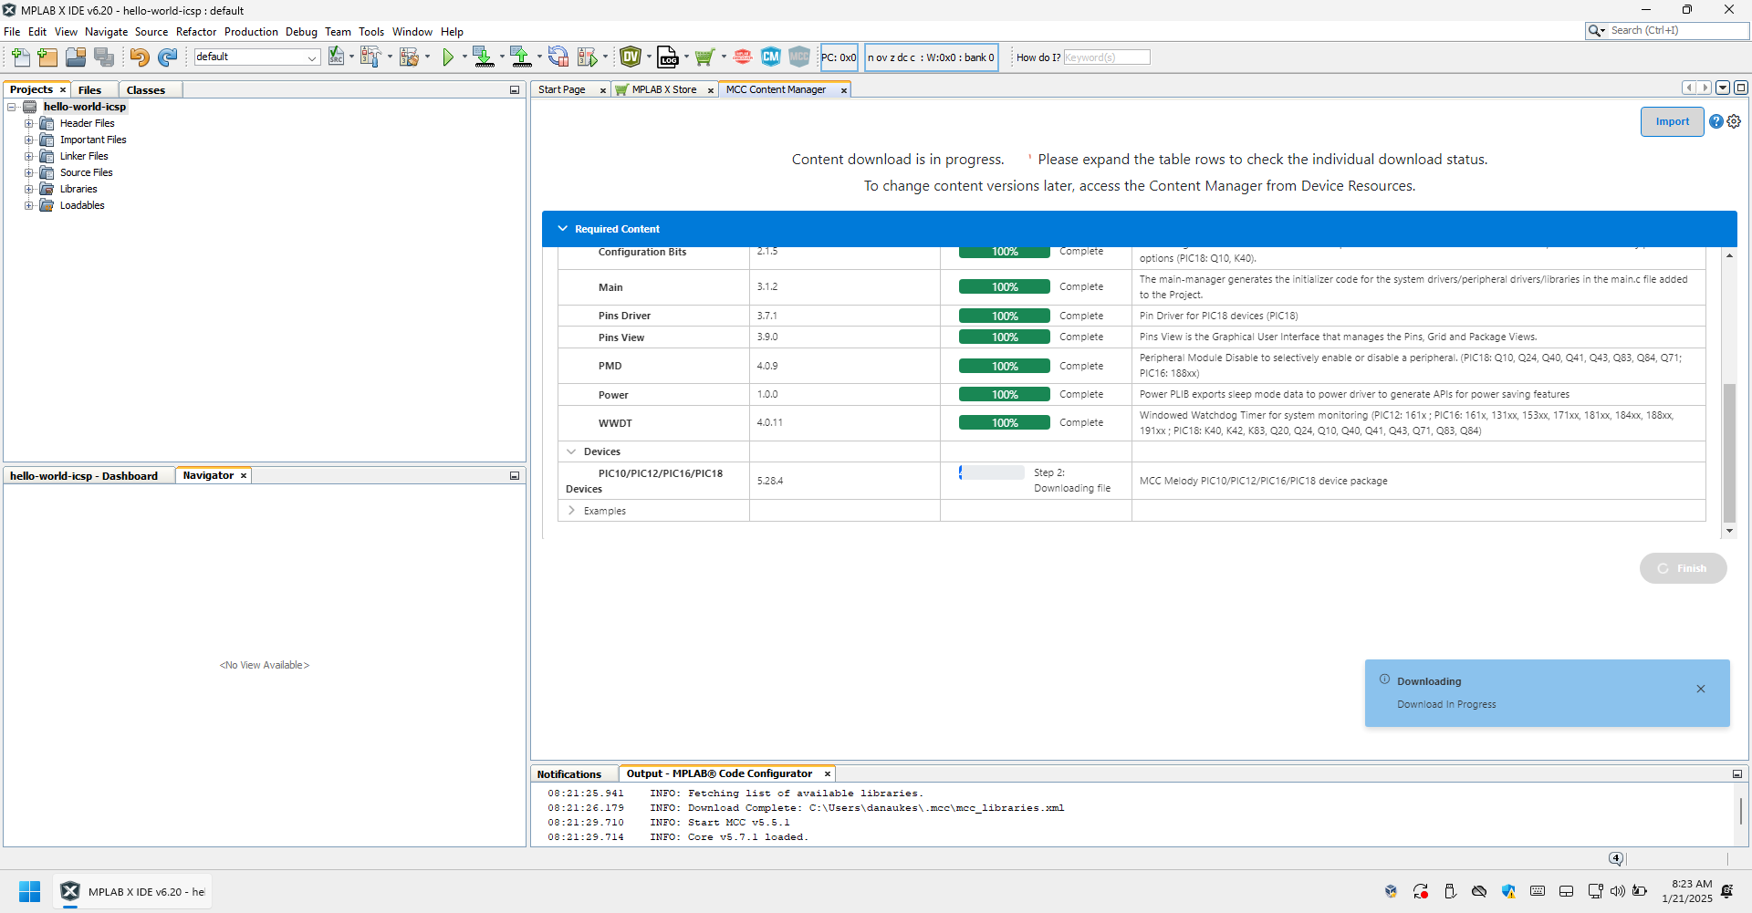This screenshot has width=1752, height=913.
Task: Collapse the Required Content section
Action: click(562, 229)
